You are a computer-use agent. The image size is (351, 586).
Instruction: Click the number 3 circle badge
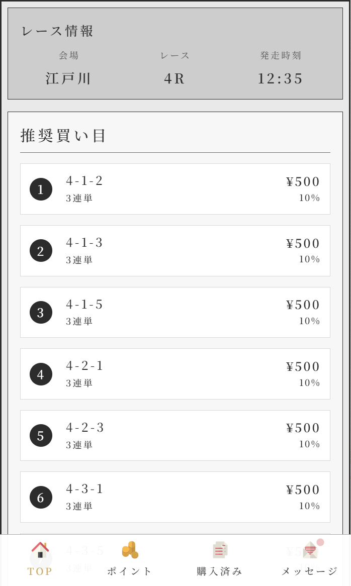[x=41, y=313]
